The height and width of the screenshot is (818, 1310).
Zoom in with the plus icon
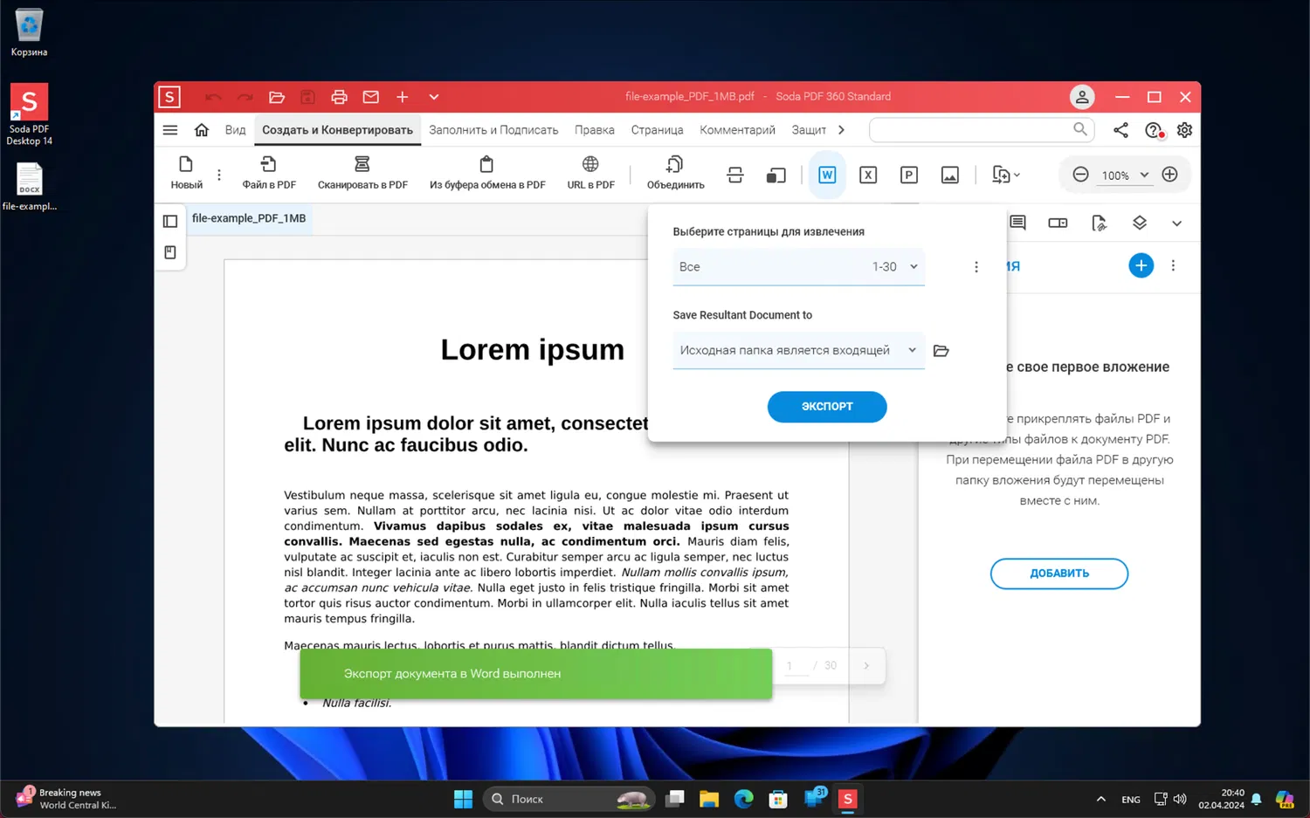tap(1169, 175)
